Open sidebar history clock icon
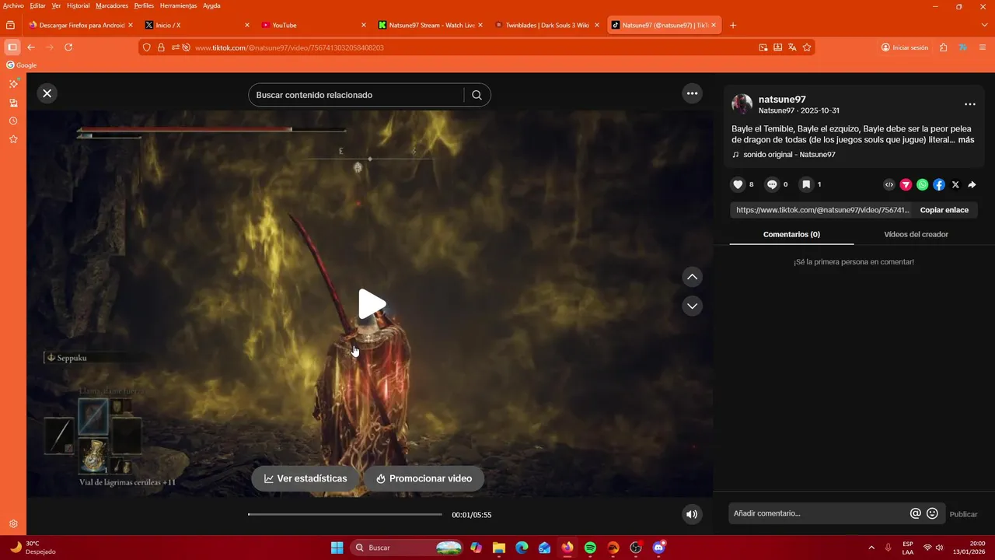The width and height of the screenshot is (995, 560). click(13, 121)
